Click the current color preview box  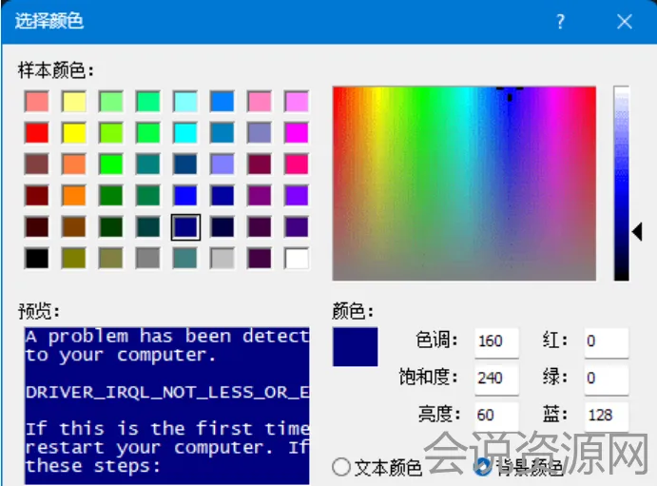355,347
